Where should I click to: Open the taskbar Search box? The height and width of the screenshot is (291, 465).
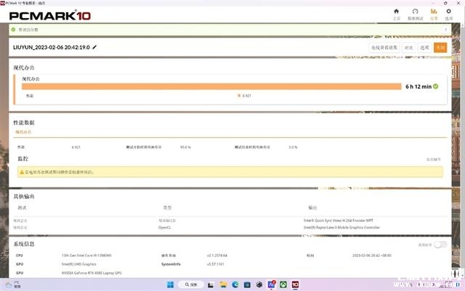coord(191,284)
